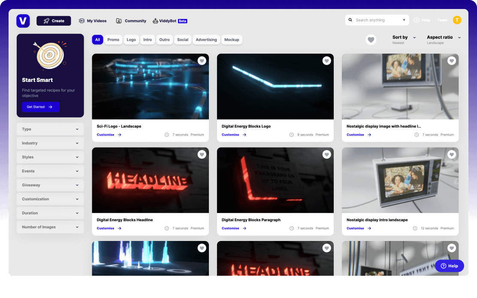Favorite Nostalgic display intro landscape template

(451, 154)
